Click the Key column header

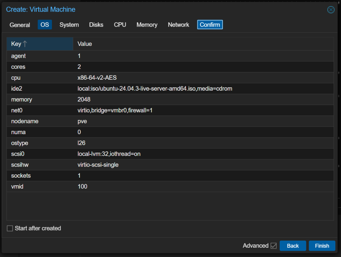(40, 44)
